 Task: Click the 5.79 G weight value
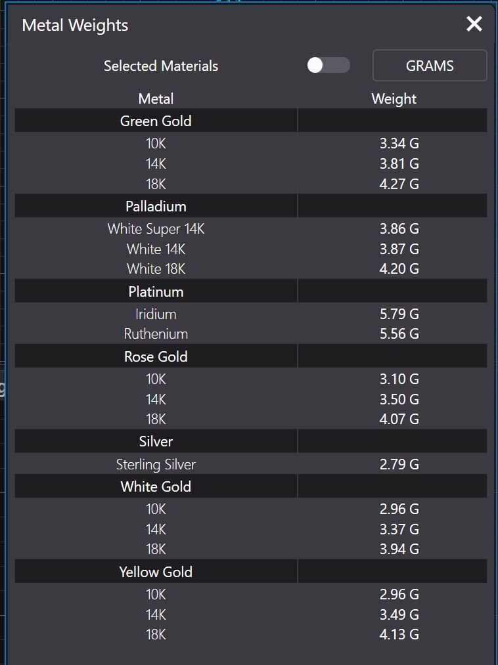point(399,314)
